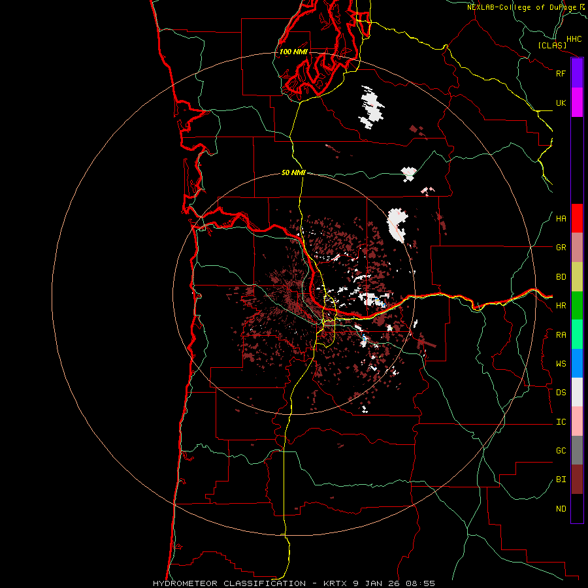Click the KRTX radar site identifier
Screen dimensions: 588x588
335,583
